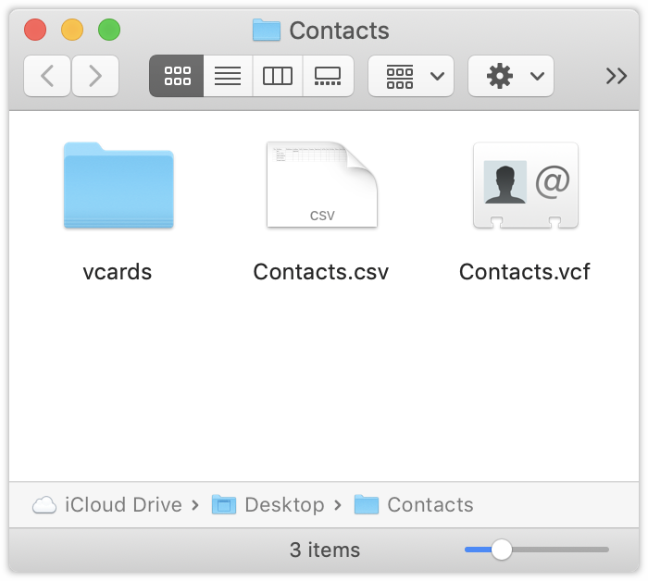The height and width of the screenshot is (581, 648).
Task: Click the Contacts.csv file name
Action: [321, 272]
